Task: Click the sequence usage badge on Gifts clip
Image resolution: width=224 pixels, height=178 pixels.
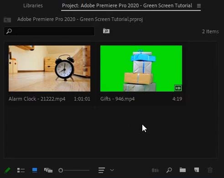Action: 178,88
